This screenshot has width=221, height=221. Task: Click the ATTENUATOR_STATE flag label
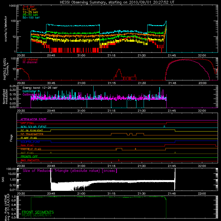[x=33, y=119]
